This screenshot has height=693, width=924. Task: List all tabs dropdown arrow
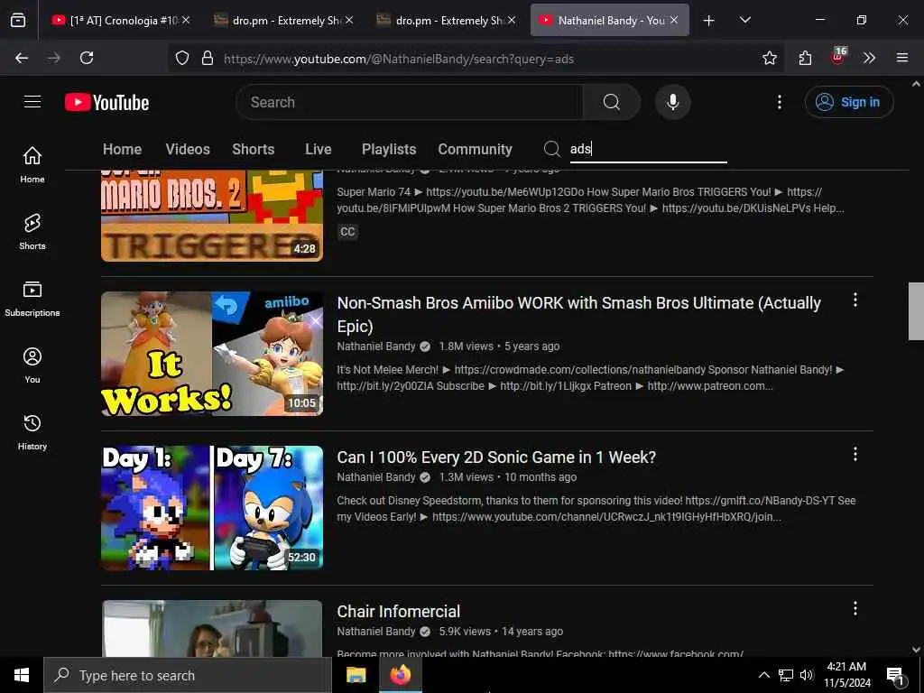[x=745, y=20]
